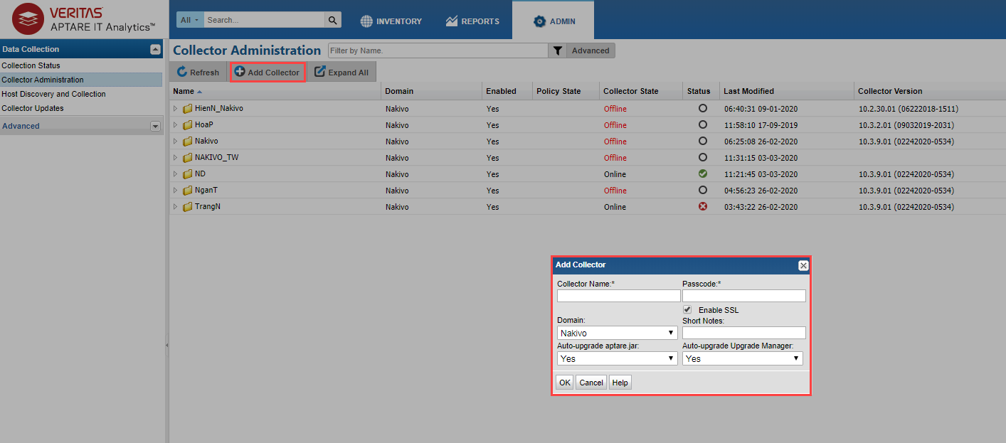Open the Domain dropdown in dialog
Image resolution: width=1006 pixels, height=443 pixels.
click(617, 333)
